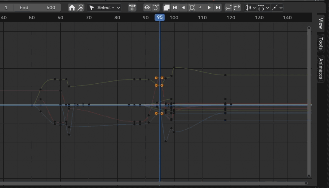Switch to the Animates sidebar tab
Image resolution: width=329 pixels, height=188 pixels.
321,68
